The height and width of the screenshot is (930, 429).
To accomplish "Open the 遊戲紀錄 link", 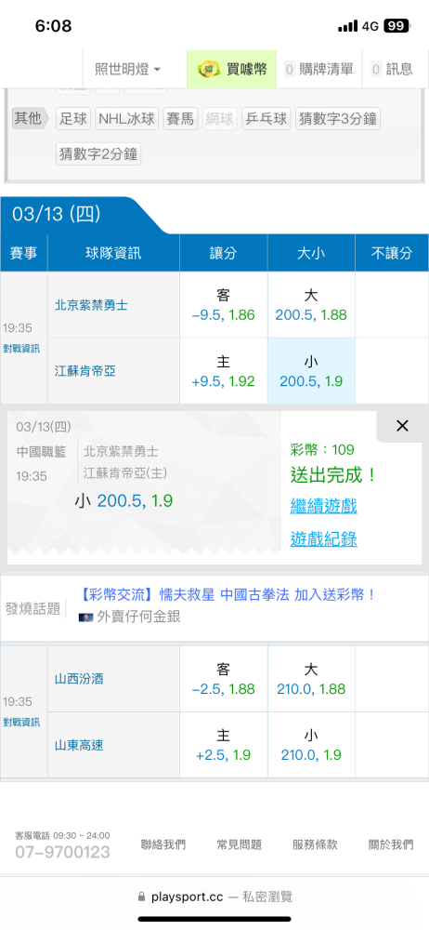I will (x=323, y=539).
